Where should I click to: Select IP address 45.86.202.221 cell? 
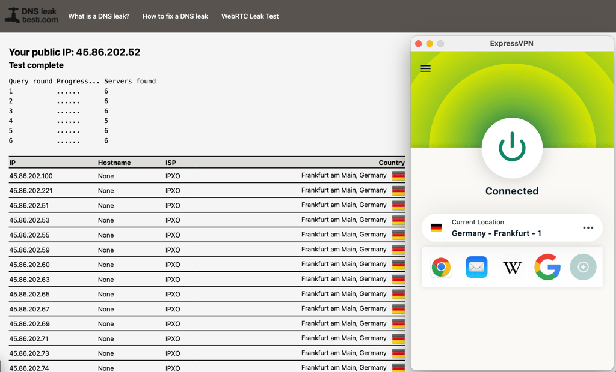coord(31,191)
